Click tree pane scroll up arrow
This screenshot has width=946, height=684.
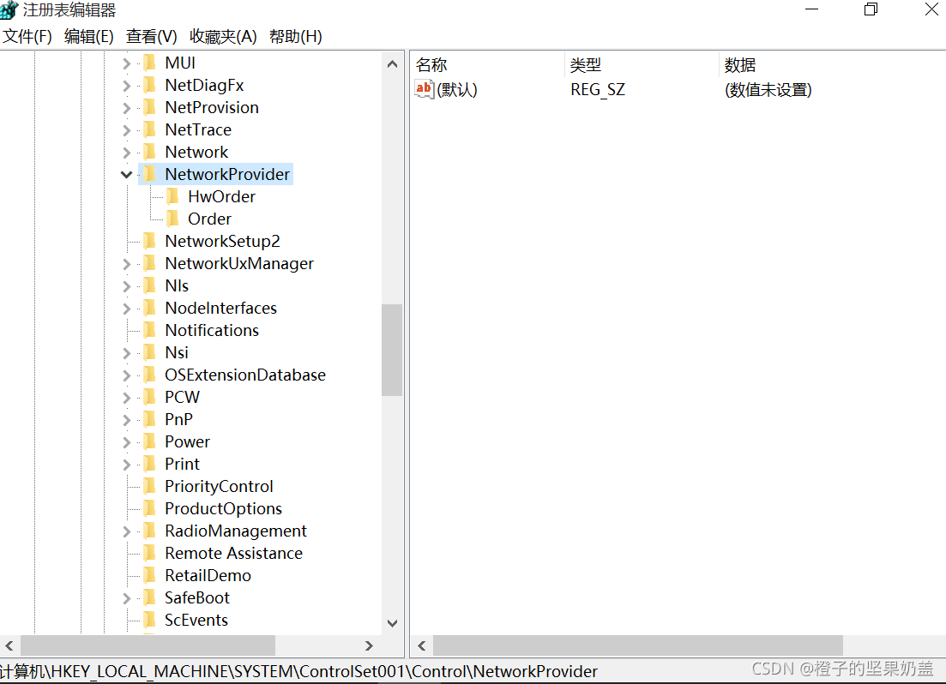392,64
